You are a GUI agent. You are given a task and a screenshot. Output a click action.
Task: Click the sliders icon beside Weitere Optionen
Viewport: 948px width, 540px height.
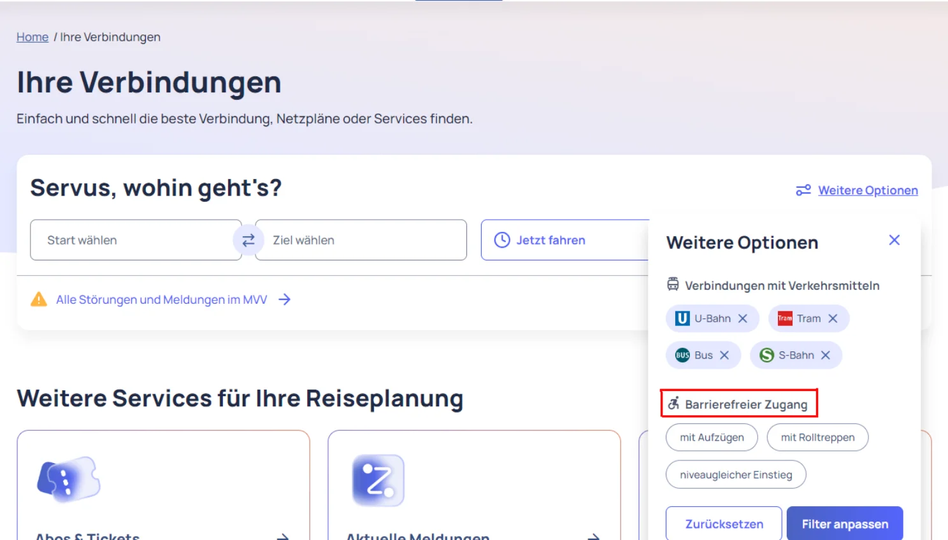(803, 190)
